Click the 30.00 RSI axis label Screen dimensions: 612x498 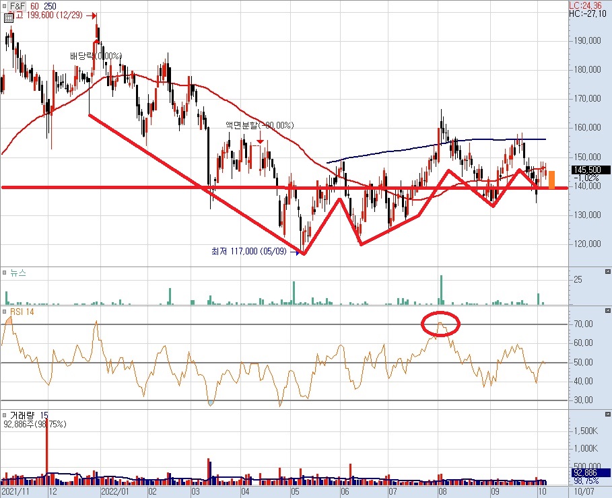click(x=583, y=400)
